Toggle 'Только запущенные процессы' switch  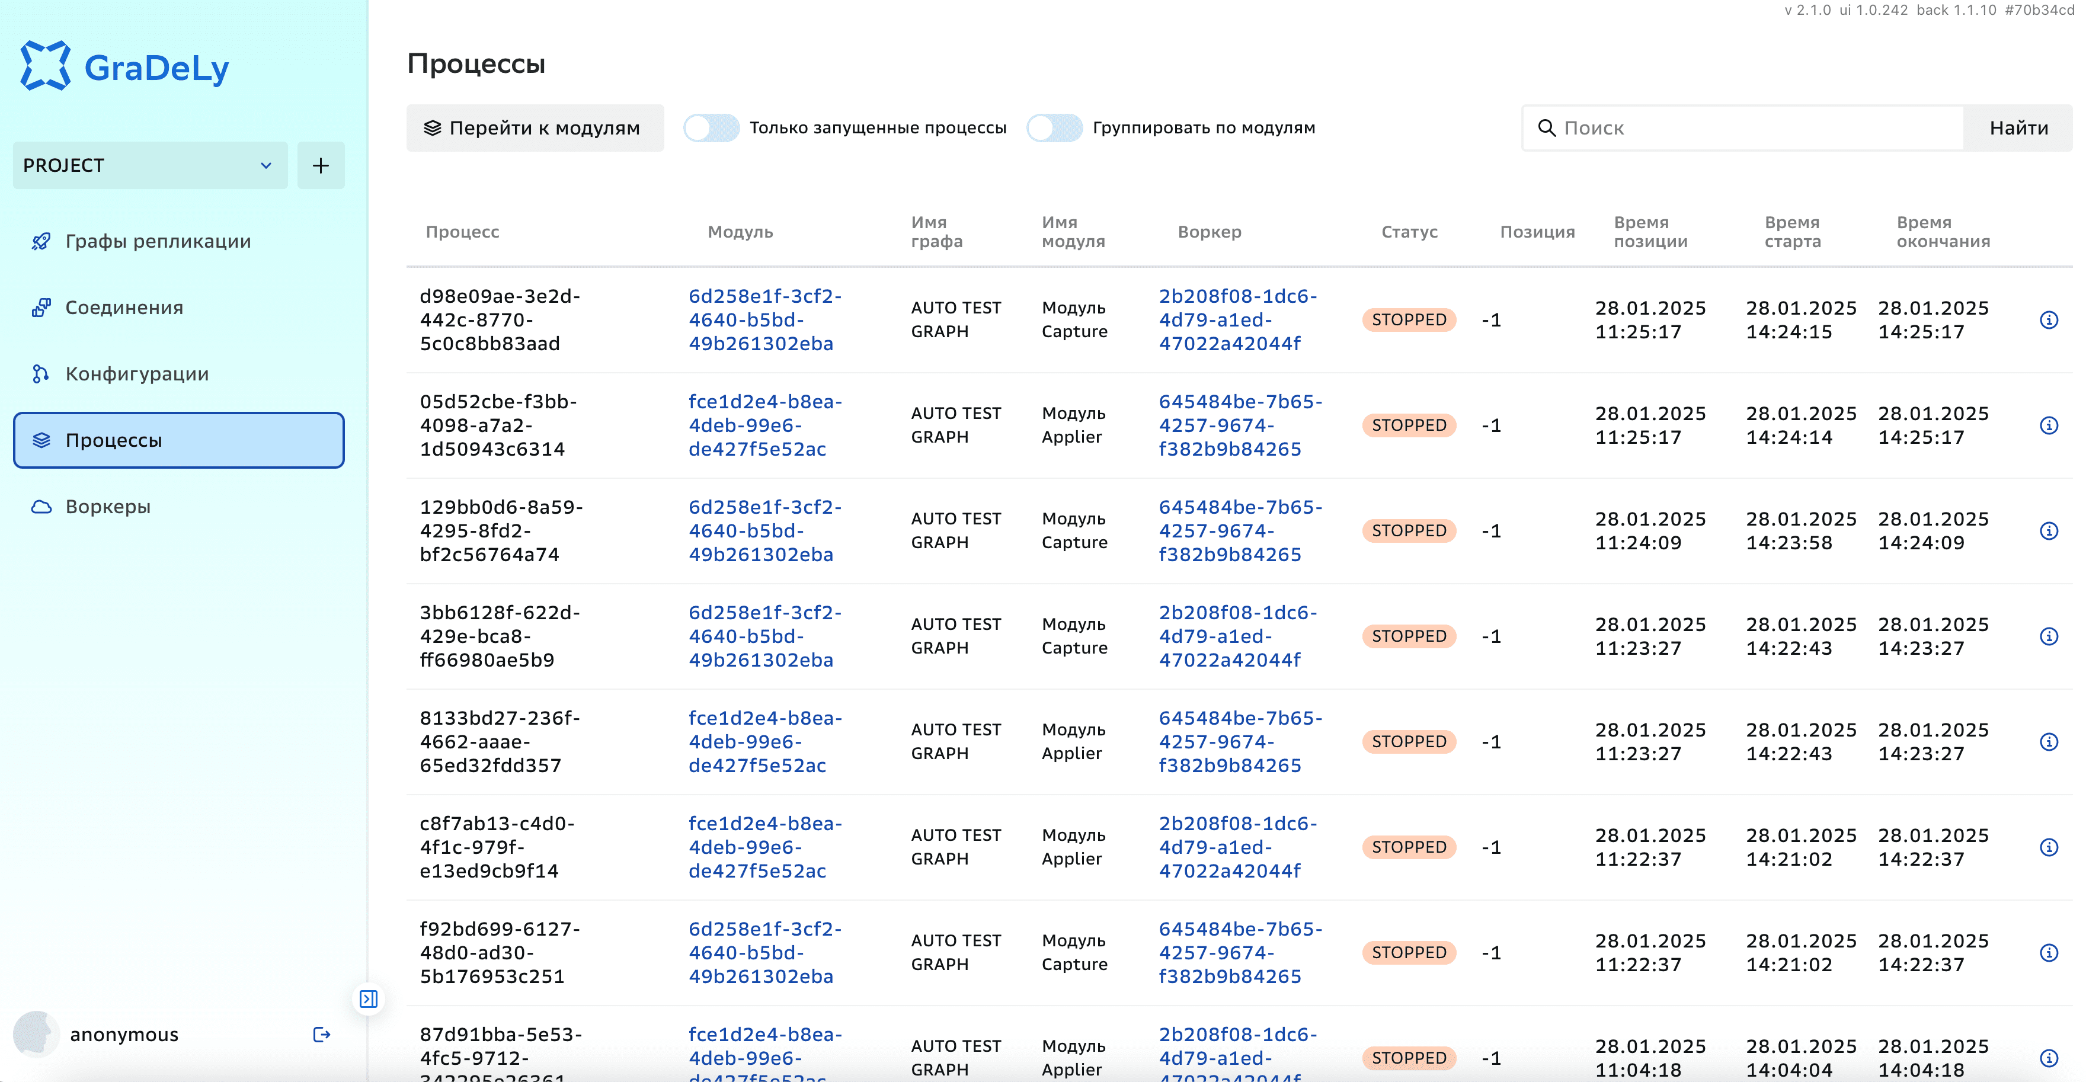click(711, 128)
